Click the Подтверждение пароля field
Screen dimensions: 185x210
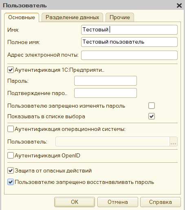coord(106,93)
